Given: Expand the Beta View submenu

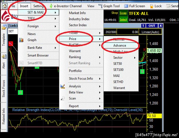Looking at the screenshot, I should click(x=81, y=92).
